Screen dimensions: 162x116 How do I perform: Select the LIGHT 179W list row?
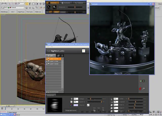pyautogui.click(x=53, y=61)
